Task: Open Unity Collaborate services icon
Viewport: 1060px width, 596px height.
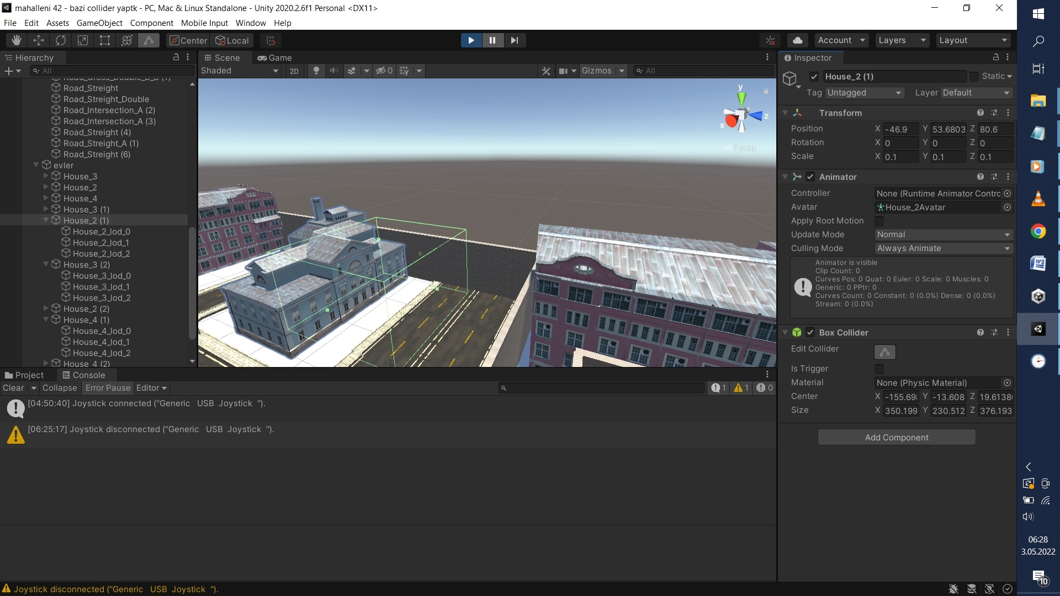Action: (771, 40)
